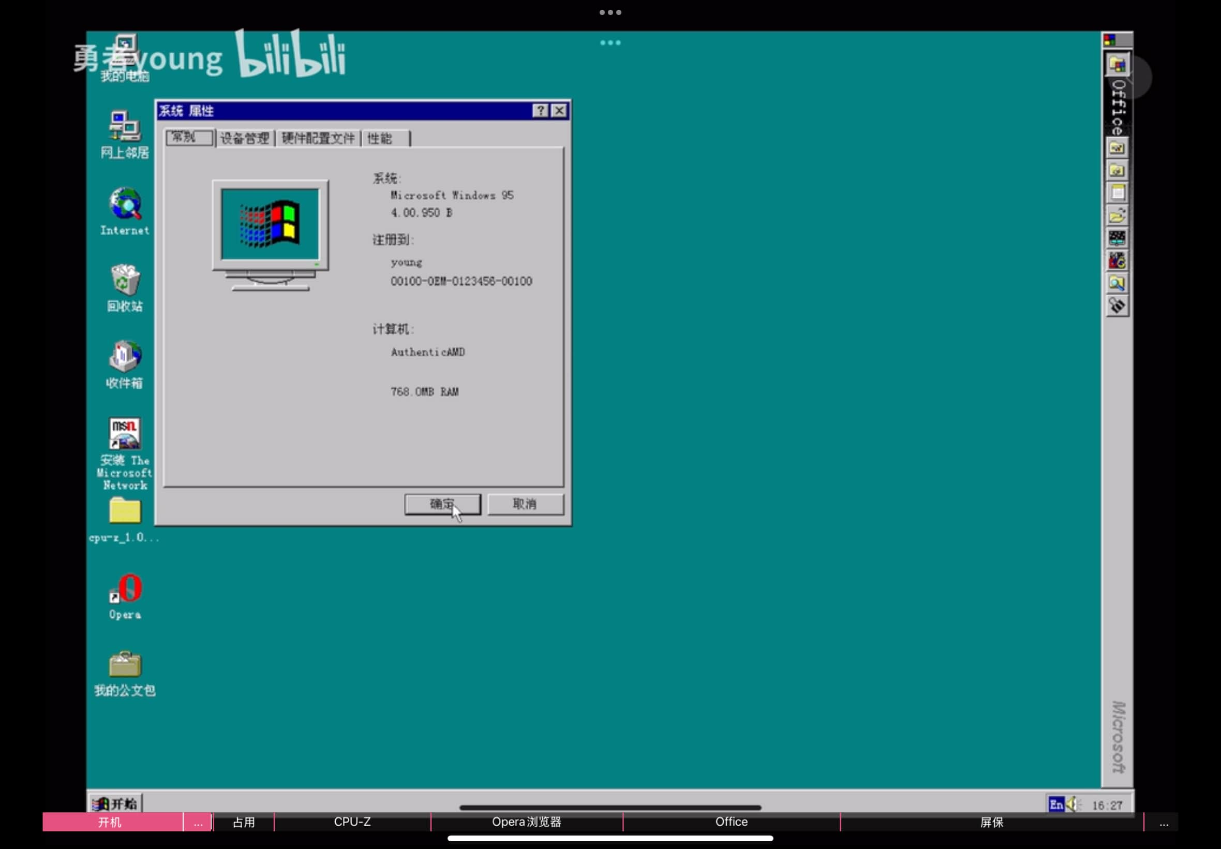This screenshot has height=849, width=1221.
Task: Switch to the 硬件配置文件 (Hardware Profiles) tab
Action: (x=318, y=138)
